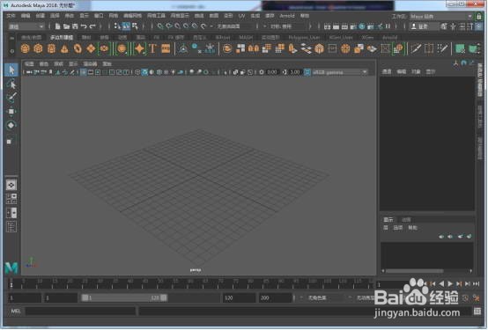This screenshot has width=488, height=330.
Task: Activate the Move tool in toolbox
Action: (x=11, y=112)
